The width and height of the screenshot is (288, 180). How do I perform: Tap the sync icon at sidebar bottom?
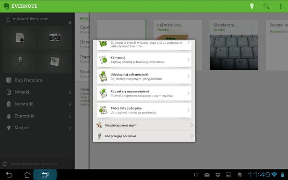pyautogui.click(x=4, y=164)
